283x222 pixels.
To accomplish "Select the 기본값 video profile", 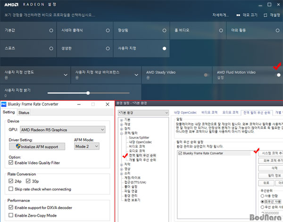I will (28, 31).
